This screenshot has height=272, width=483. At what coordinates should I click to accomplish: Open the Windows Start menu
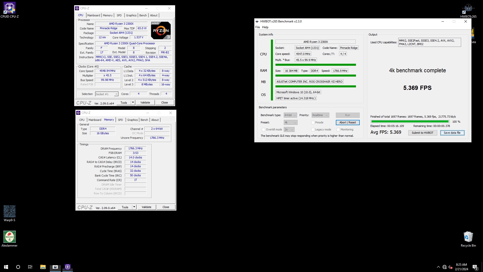(x=6, y=267)
